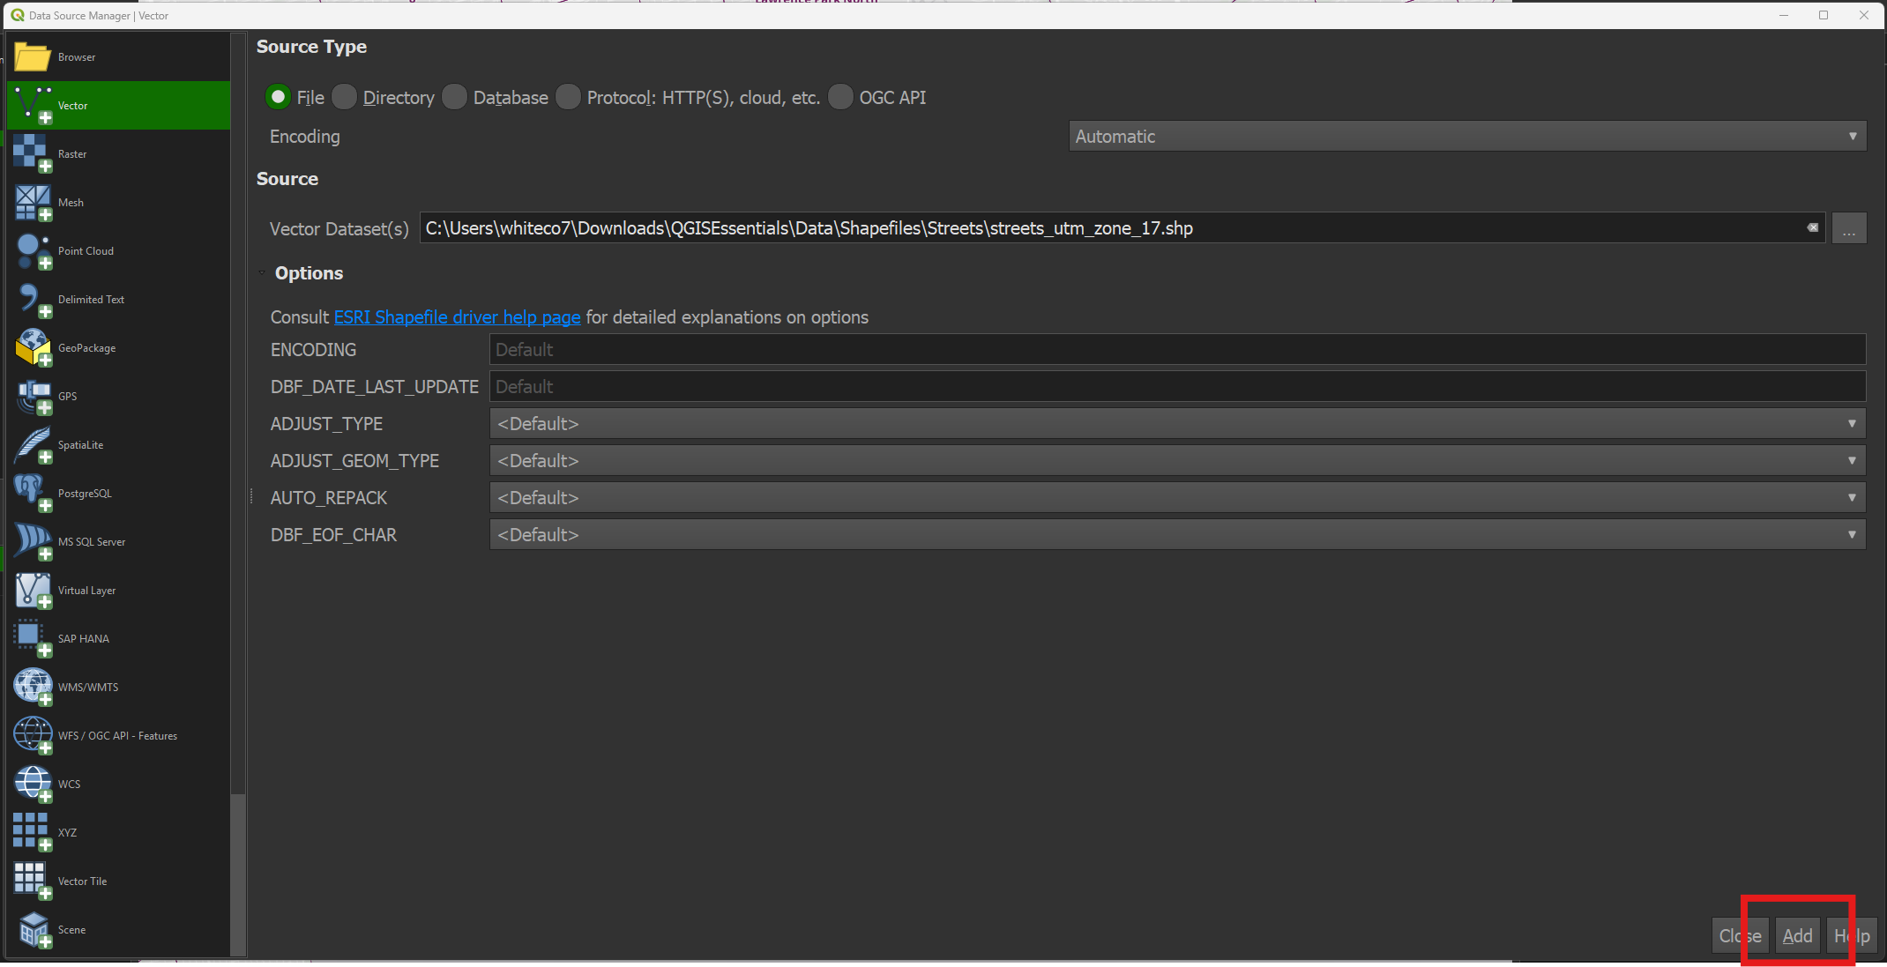Open the WMS/WMTS source
Screen dimensions: 1887x967
(x=118, y=688)
